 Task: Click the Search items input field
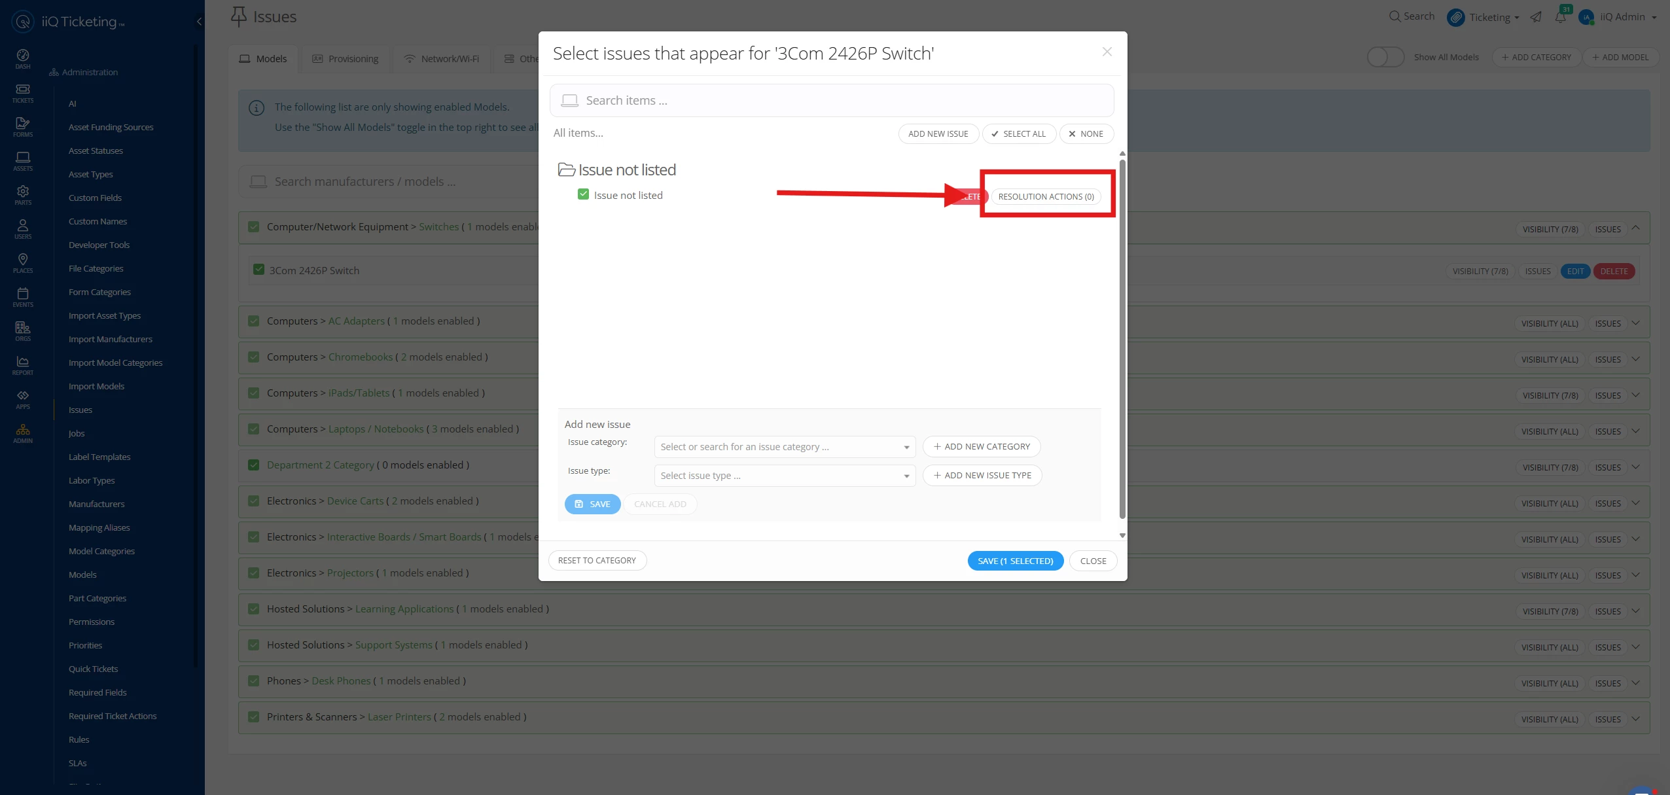point(832,101)
